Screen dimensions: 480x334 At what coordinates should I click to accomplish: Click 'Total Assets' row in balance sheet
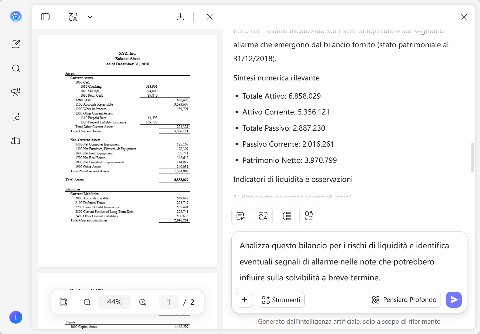[127, 180]
